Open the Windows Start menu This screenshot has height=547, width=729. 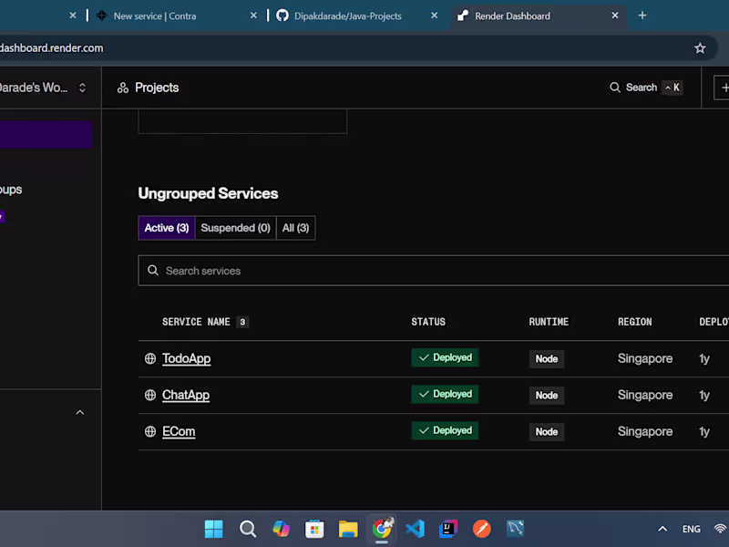(214, 529)
